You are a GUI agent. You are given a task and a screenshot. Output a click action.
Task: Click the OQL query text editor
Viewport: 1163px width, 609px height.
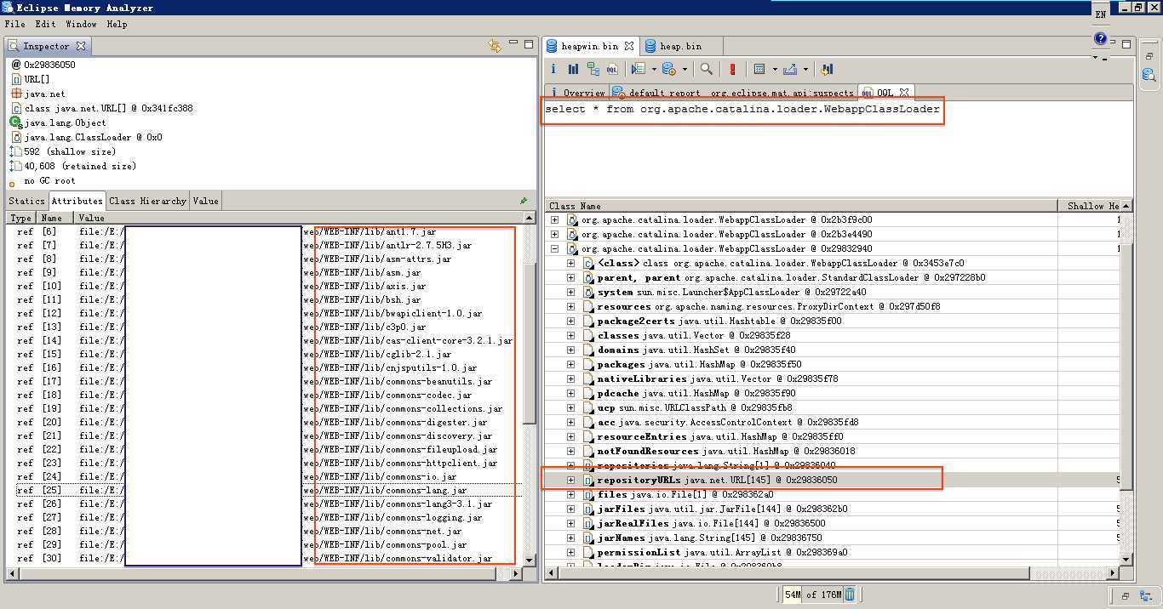[839, 149]
